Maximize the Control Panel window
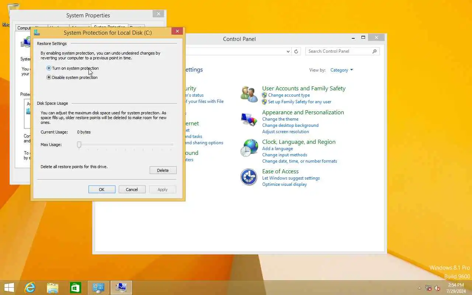Screen dimensions: 472x295 click(363, 38)
